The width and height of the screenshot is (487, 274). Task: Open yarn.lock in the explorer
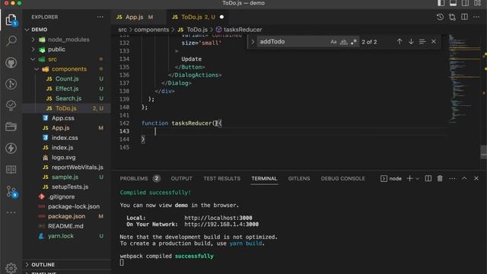click(67, 236)
